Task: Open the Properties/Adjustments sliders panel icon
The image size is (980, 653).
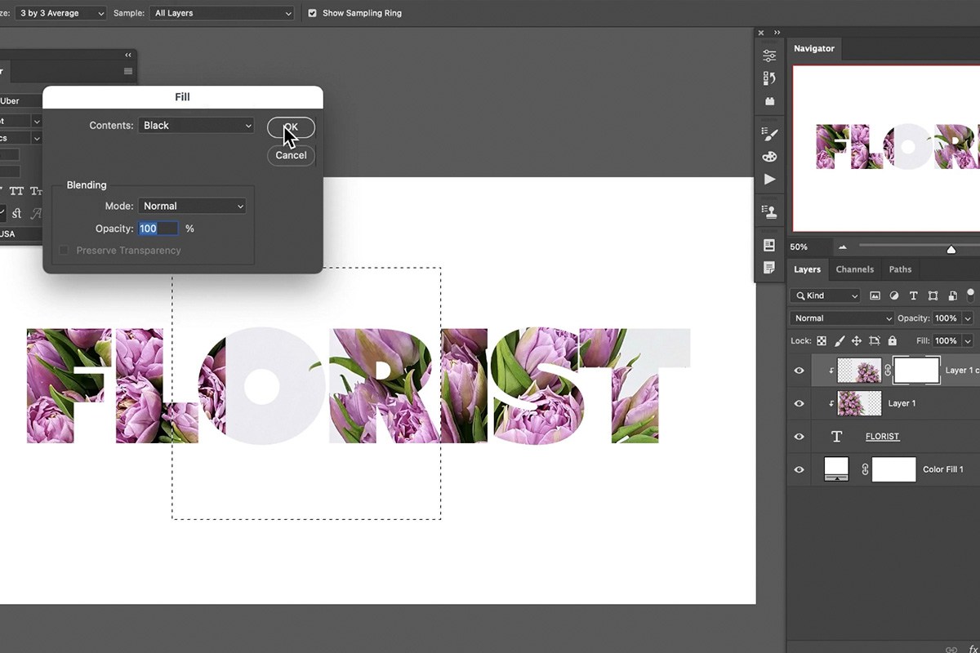Action: [769, 56]
